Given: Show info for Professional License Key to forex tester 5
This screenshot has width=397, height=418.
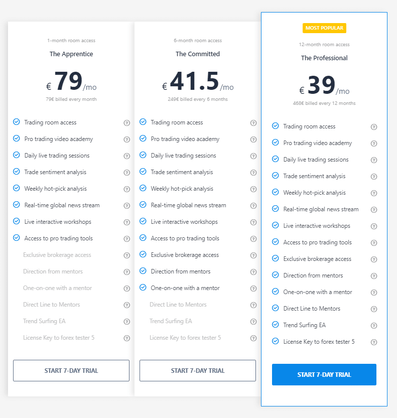Looking at the screenshot, I should pos(373,342).
